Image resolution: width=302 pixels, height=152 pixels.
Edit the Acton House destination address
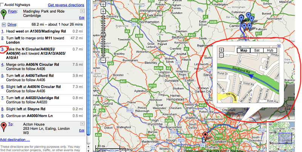pyautogui.click(x=82, y=131)
